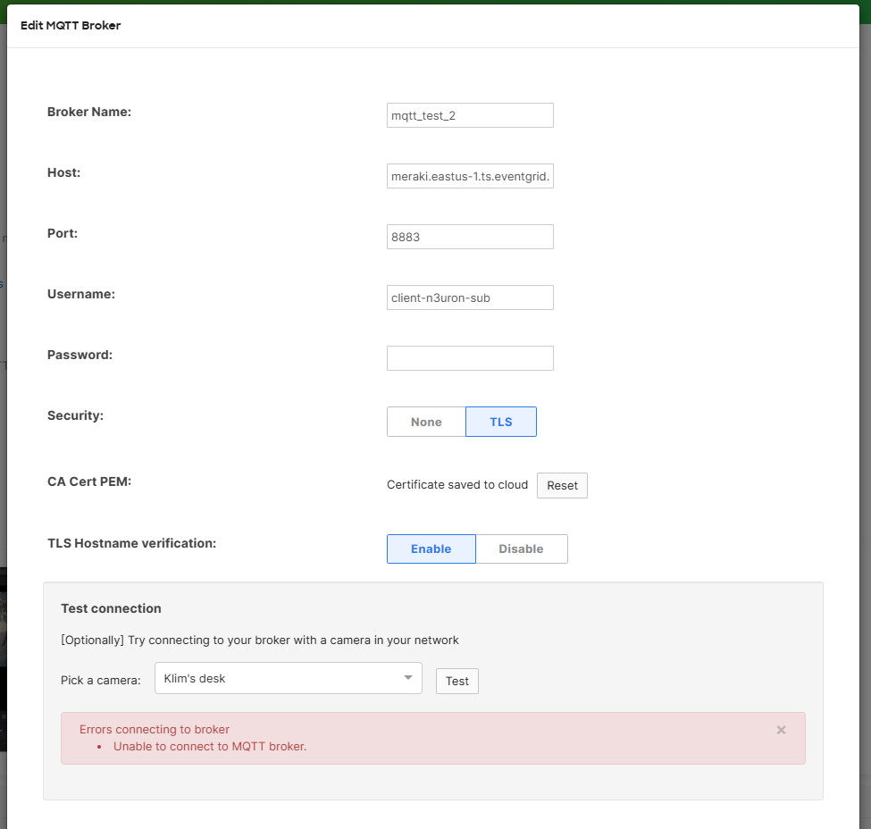Click the 'Certificate saved to cloud' text

tap(456, 485)
